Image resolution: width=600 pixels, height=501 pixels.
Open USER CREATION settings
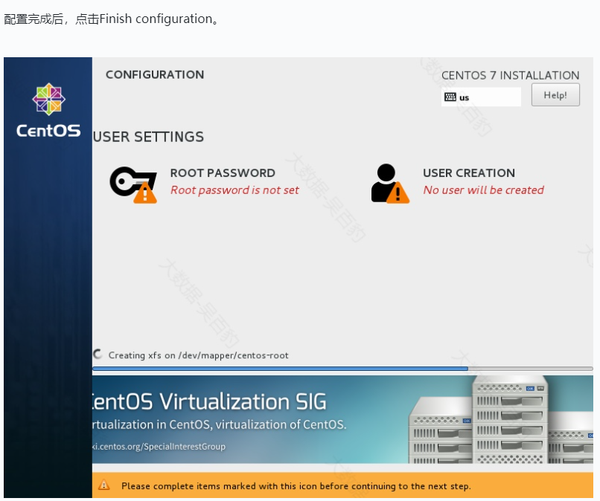[x=469, y=172]
